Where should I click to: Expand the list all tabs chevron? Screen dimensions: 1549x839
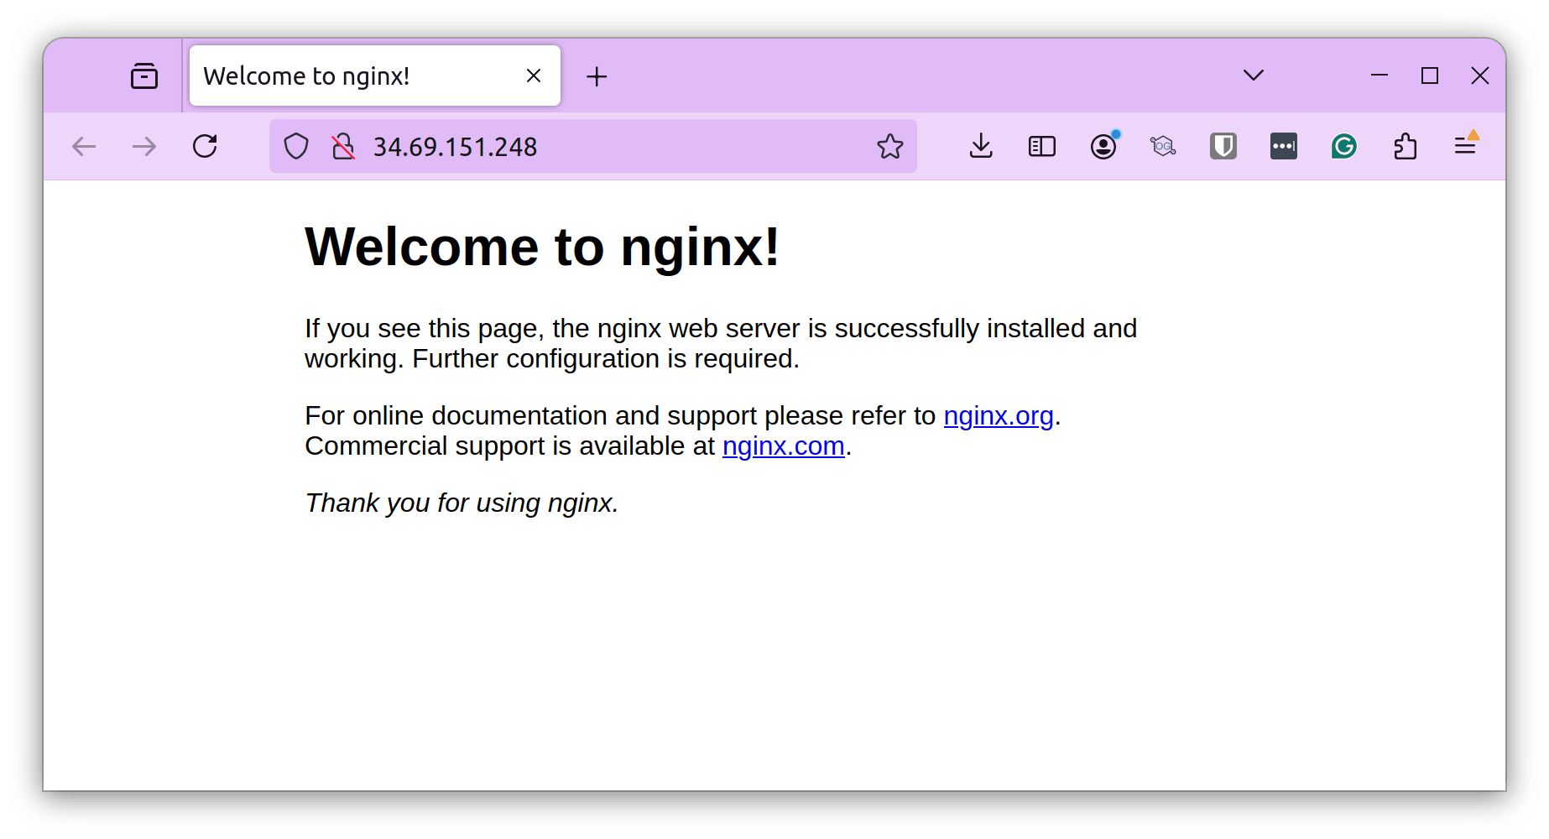click(x=1254, y=76)
